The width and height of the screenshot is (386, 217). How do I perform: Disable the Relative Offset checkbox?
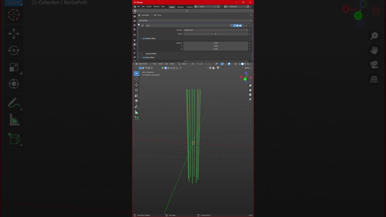click(x=144, y=39)
